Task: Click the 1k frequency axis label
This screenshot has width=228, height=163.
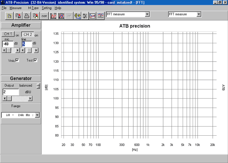Action: [x=148, y=145]
